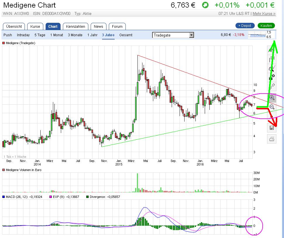Screen dimensions: 284x238
Task: Add stock via + Depot button
Action: click(245, 26)
